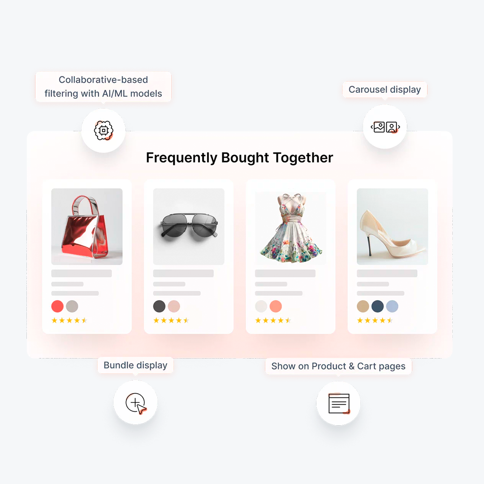Image resolution: width=484 pixels, height=484 pixels.
Task: Open the aviator sunglasses product image
Action: pos(189,227)
